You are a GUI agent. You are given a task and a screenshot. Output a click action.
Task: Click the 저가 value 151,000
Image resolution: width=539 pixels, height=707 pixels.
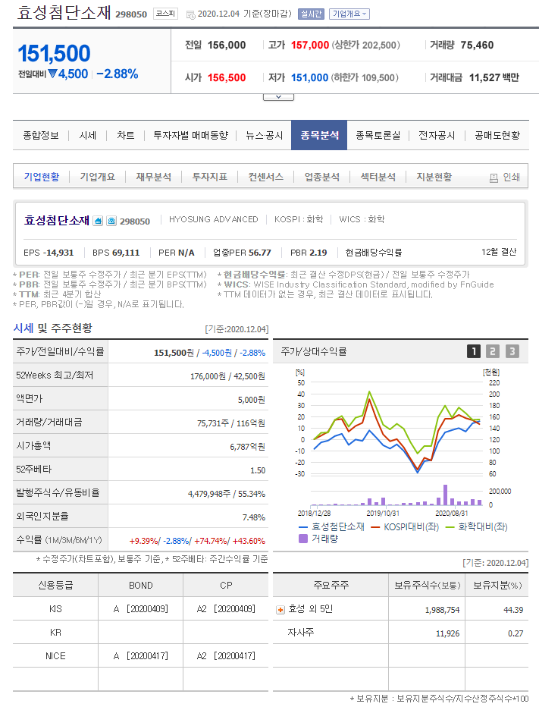pos(309,77)
